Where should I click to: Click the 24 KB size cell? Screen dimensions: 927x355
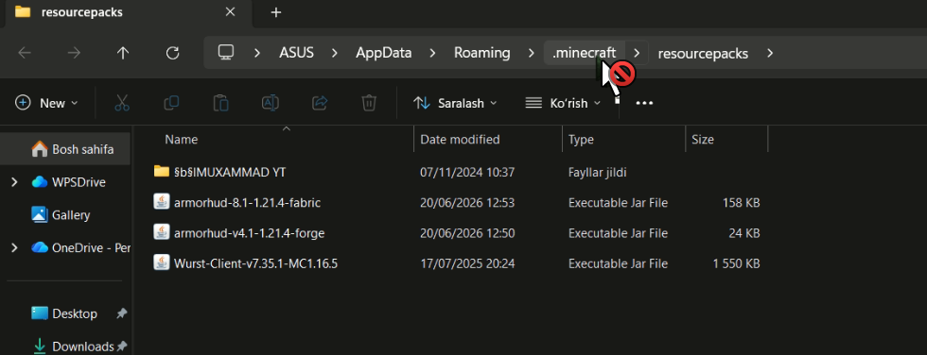pyautogui.click(x=743, y=233)
